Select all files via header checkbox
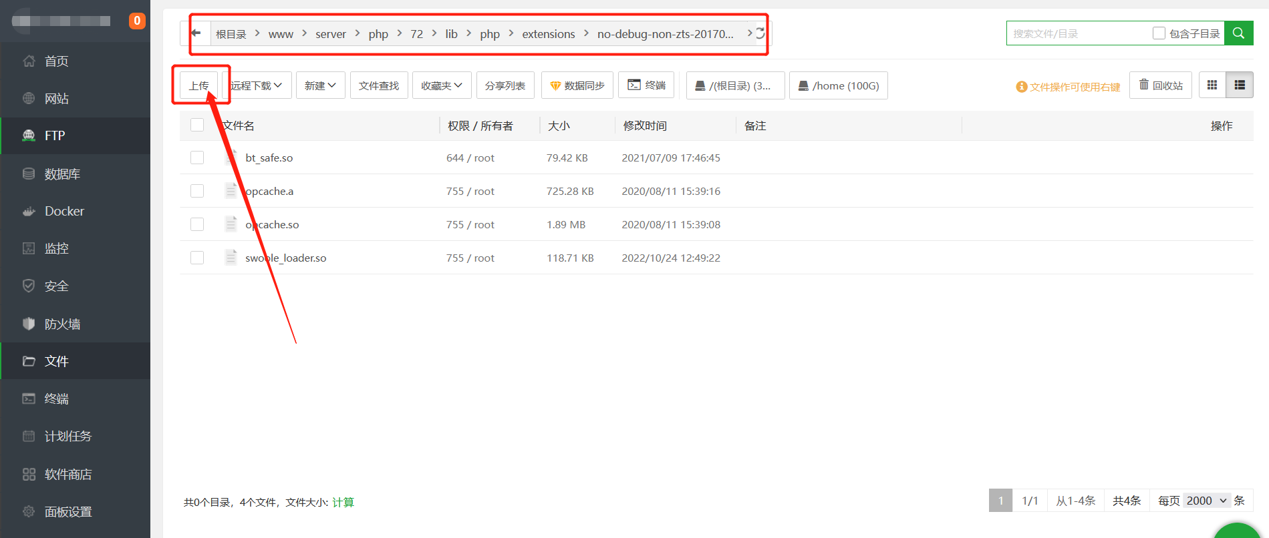Screen dimensions: 1269x538 coord(197,125)
